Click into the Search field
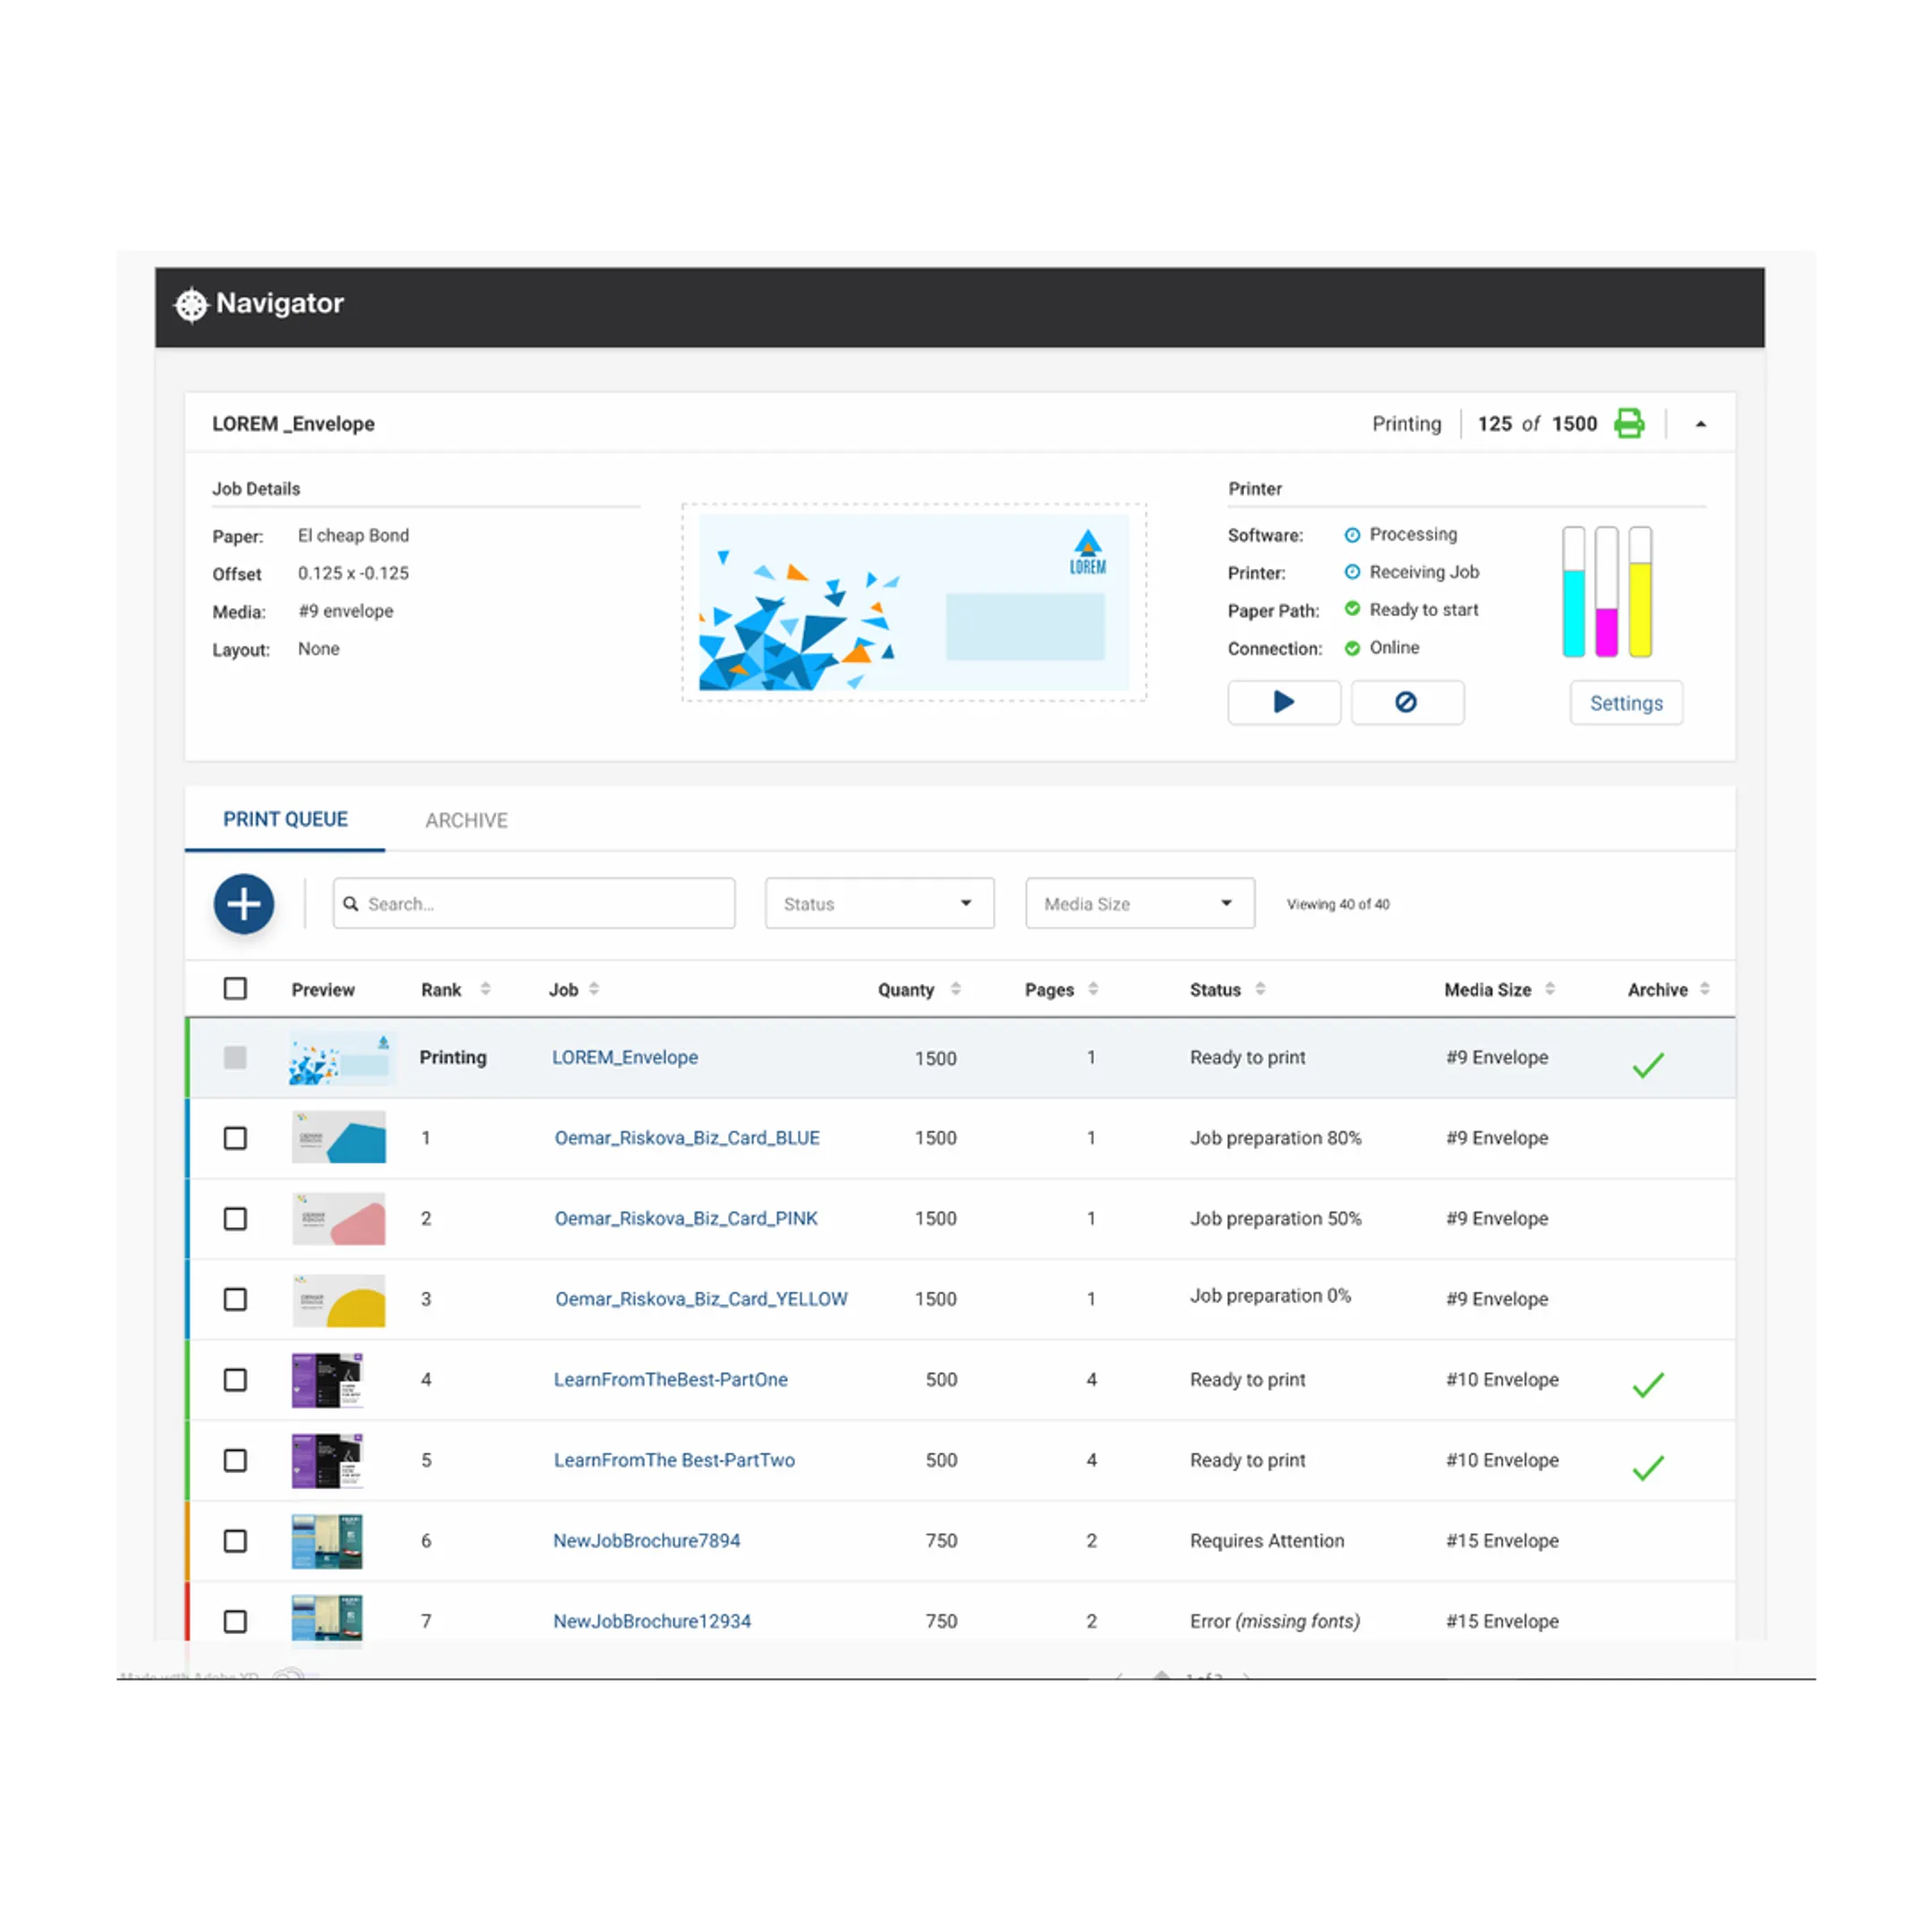Viewport: 1932px width, 1932px height. (534, 904)
